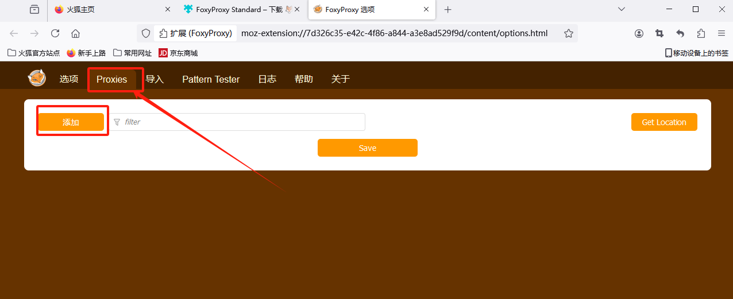Click the 添加 button
This screenshot has height=299, width=733.
71,122
